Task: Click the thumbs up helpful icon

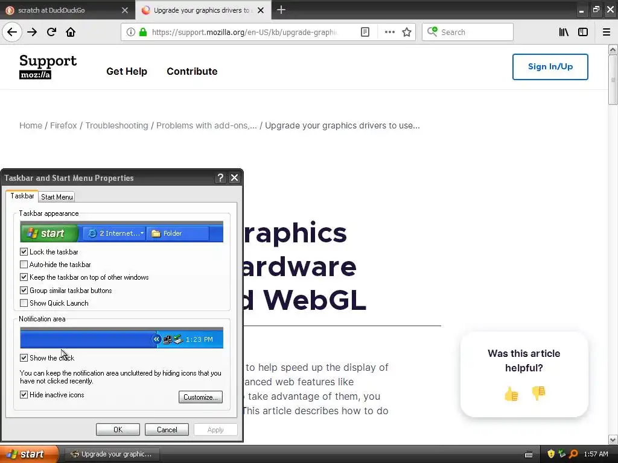Action: (x=511, y=394)
